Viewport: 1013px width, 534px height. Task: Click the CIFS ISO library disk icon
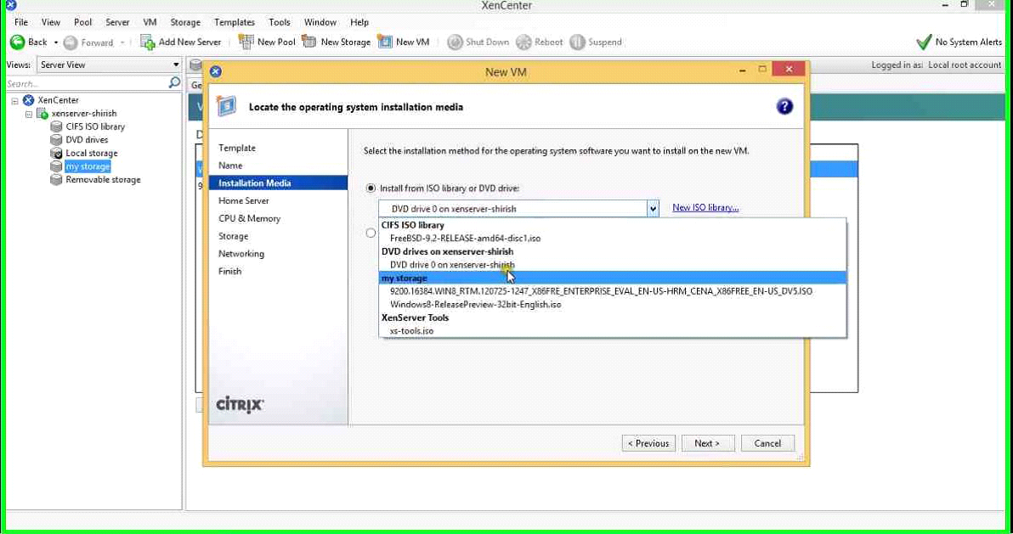56,126
